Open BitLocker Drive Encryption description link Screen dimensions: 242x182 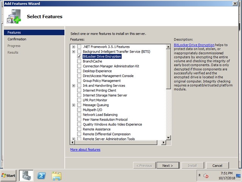194,45
